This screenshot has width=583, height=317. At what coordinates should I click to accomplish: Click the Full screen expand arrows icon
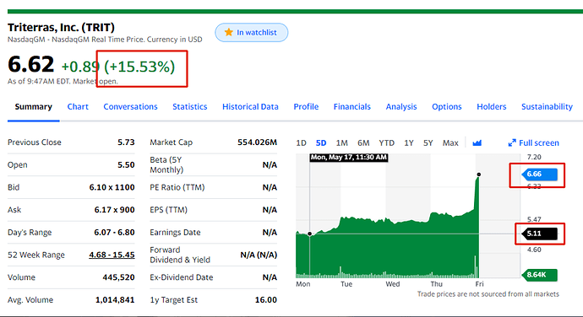(x=512, y=143)
